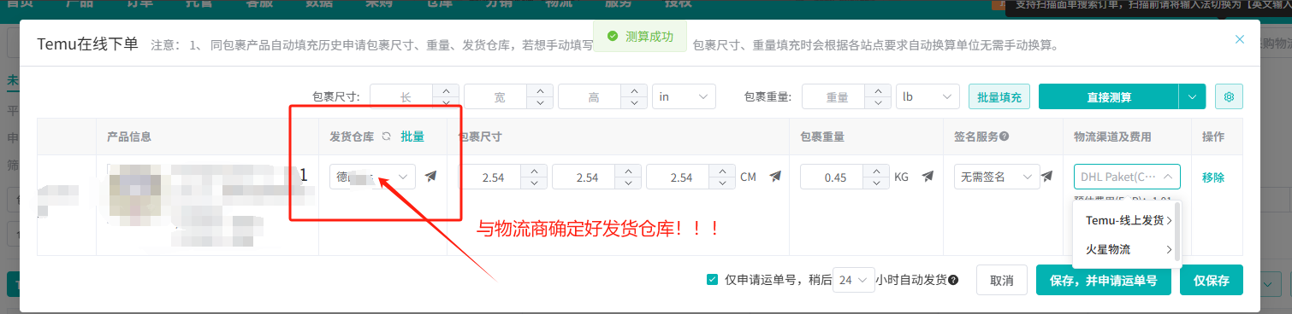Decrease the first 2.54 dimension value
This screenshot has width=1292, height=314.
(535, 183)
